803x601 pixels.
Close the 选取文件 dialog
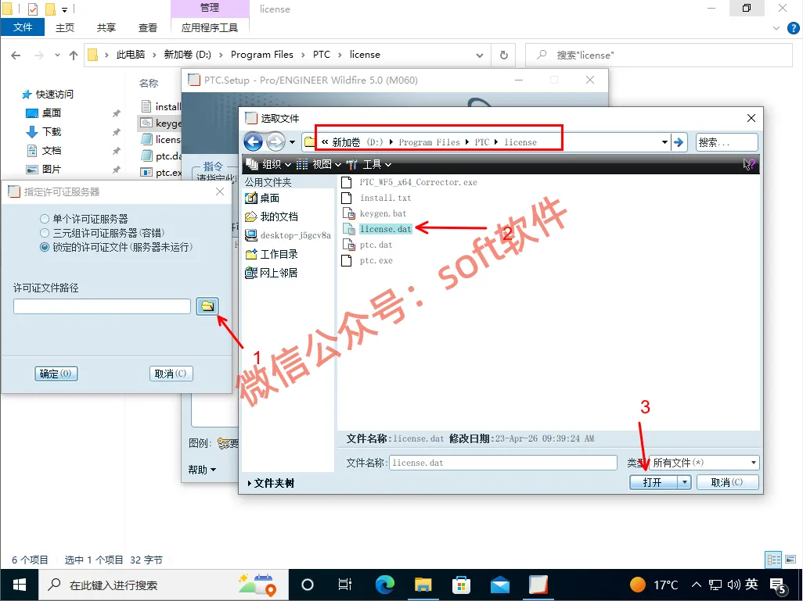(751, 118)
